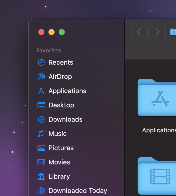Viewport: 176px width, 196px height.
Task: Select Movies in the sidebar
Action: [x=59, y=162]
